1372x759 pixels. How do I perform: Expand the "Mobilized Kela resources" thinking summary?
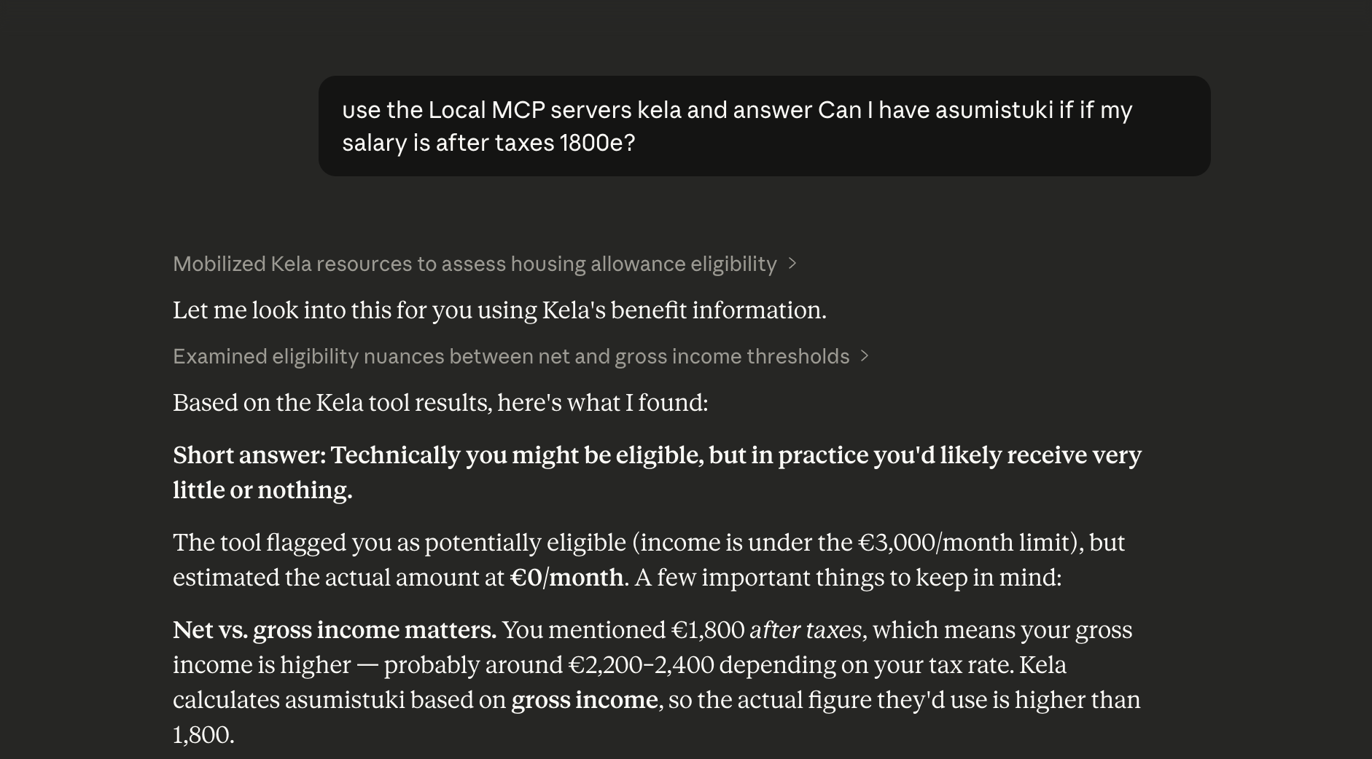point(474,264)
